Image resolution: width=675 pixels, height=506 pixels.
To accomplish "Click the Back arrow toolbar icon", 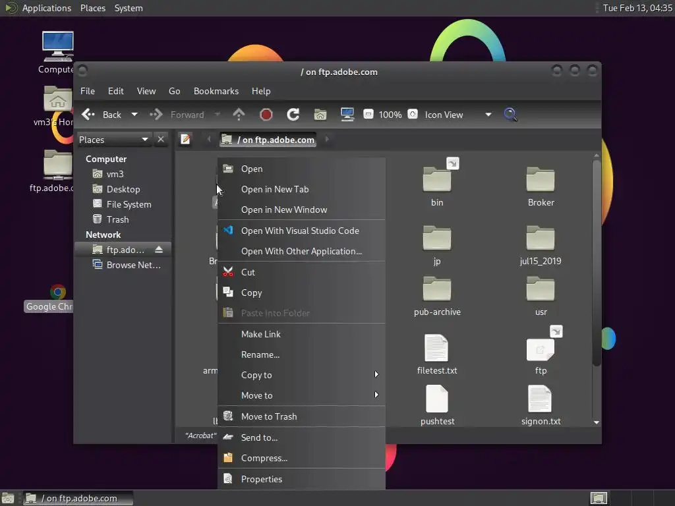I will [x=88, y=115].
